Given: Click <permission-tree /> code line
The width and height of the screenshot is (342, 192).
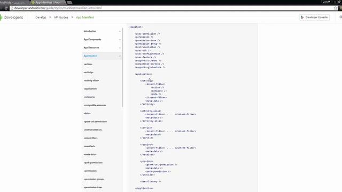Looking at the screenshot, I should pos(147,41).
